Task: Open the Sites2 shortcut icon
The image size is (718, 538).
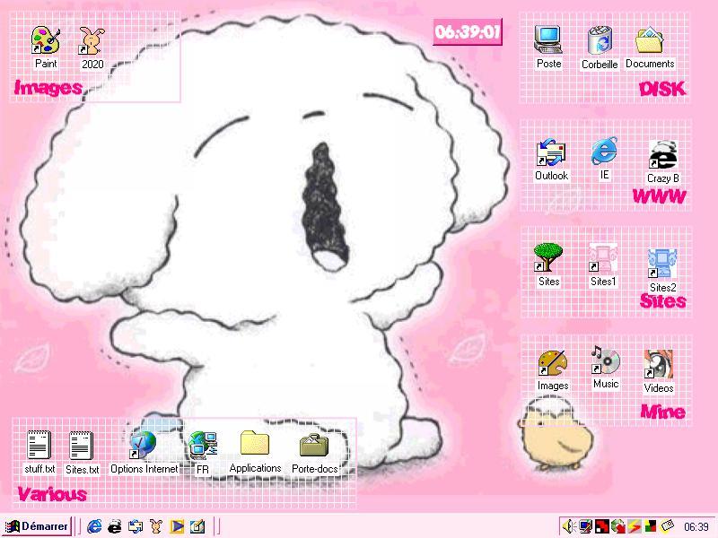Action: pyautogui.click(x=662, y=264)
